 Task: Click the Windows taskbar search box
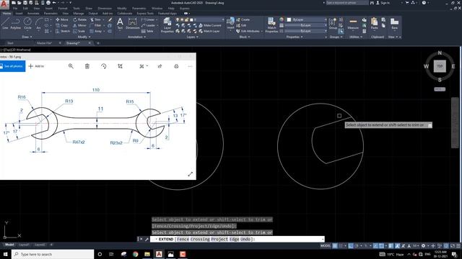coord(53,254)
